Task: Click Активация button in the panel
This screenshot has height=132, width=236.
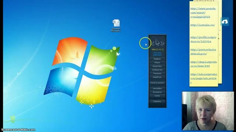Action: point(157,92)
